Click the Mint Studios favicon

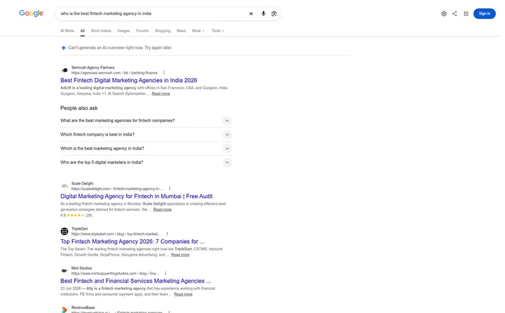[64, 271]
